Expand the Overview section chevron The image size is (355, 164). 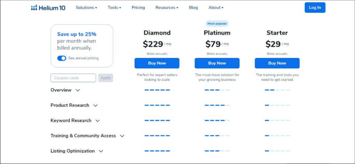tap(78, 90)
